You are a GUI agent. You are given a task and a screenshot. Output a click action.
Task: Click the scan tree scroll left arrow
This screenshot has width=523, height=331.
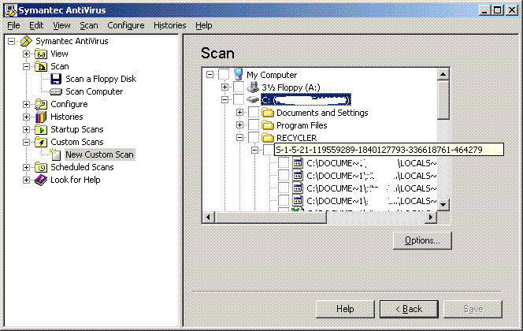point(209,218)
